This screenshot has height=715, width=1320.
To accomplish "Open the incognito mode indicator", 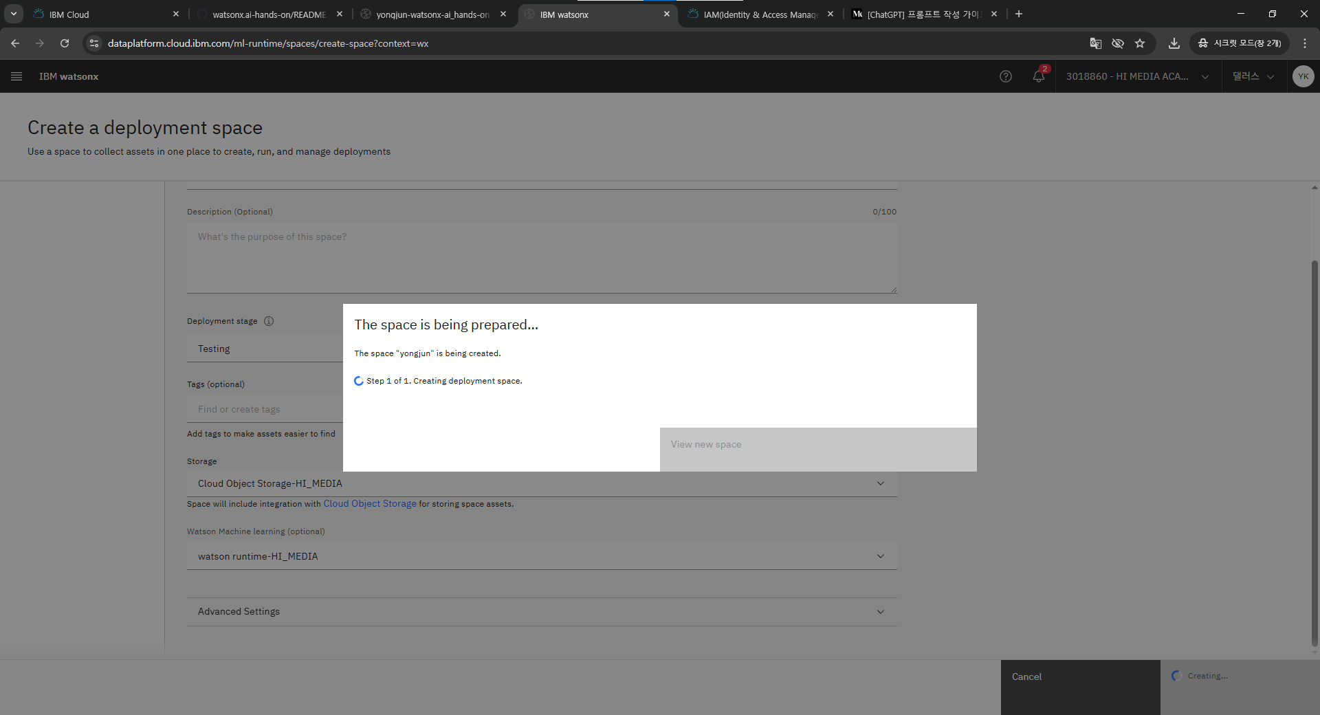I will point(1240,43).
